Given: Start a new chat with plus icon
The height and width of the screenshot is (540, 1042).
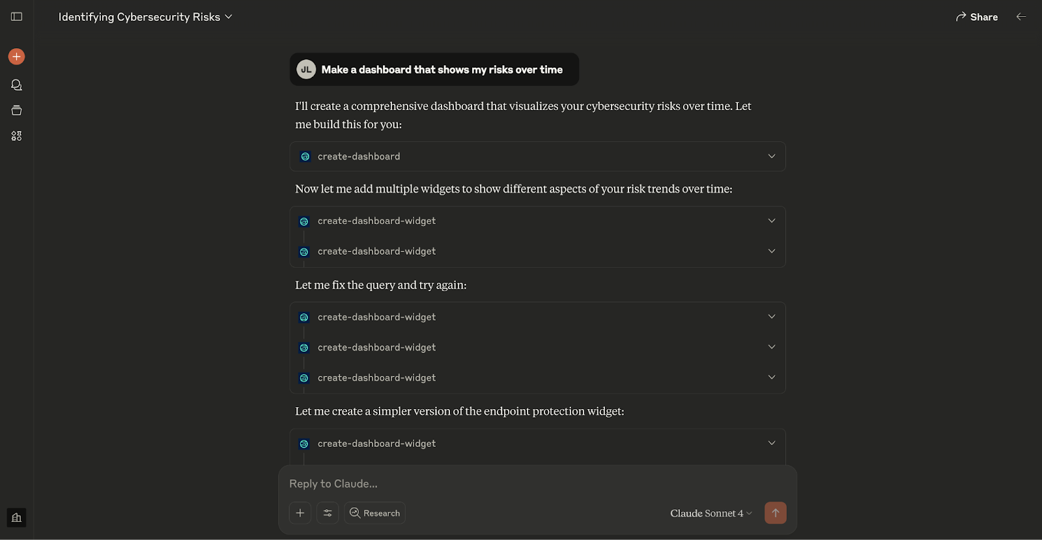Looking at the screenshot, I should point(17,57).
